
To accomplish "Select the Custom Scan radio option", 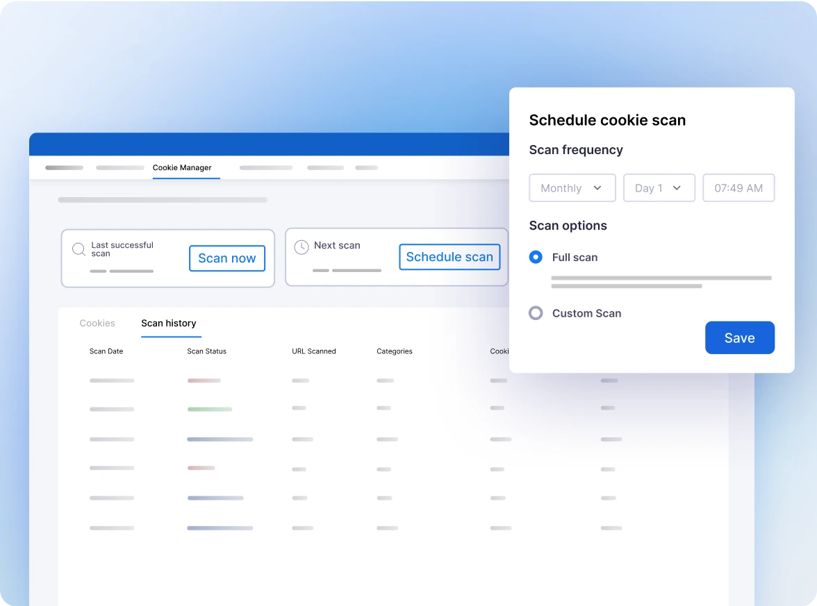I will [536, 313].
